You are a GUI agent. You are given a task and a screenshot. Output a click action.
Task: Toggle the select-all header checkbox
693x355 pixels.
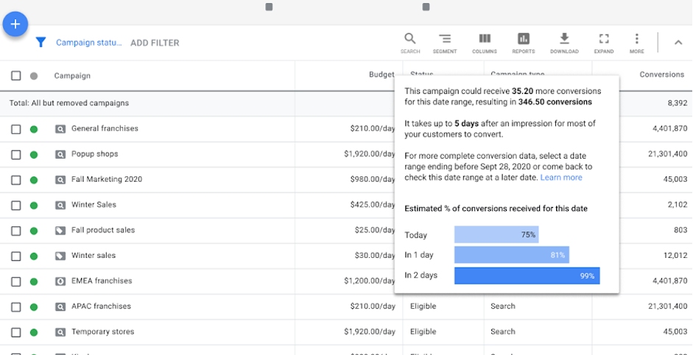tap(16, 76)
